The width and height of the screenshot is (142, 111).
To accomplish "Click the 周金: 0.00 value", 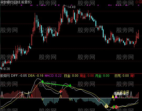I will pyautogui.click(x=87, y=76).
